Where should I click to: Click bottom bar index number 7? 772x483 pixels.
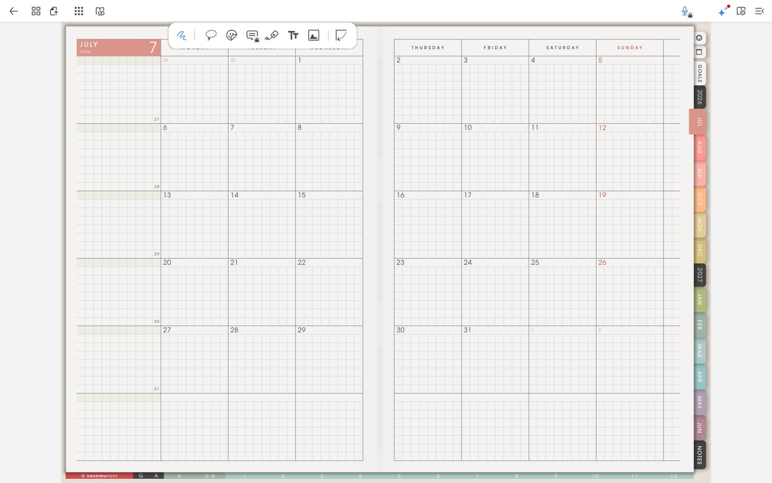(477, 476)
